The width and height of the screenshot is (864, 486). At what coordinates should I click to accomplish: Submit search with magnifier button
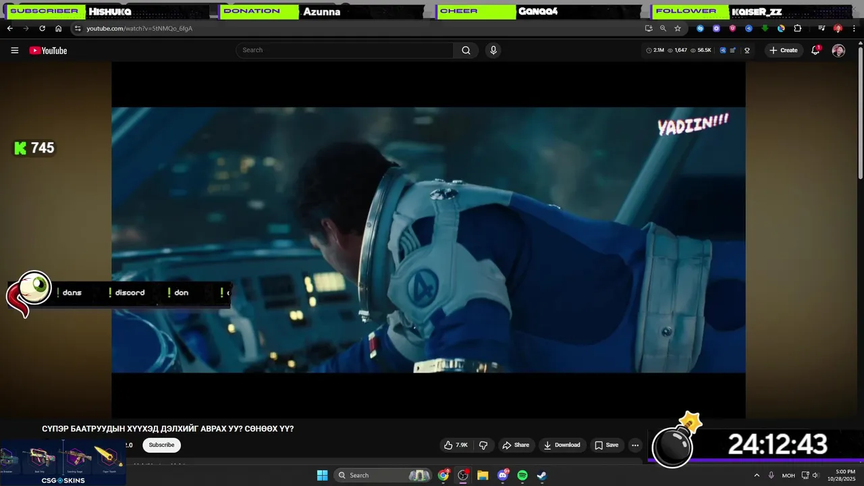coord(466,50)
